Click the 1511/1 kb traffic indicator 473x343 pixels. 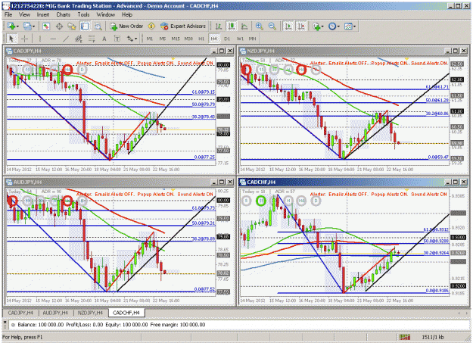point(433,337)
